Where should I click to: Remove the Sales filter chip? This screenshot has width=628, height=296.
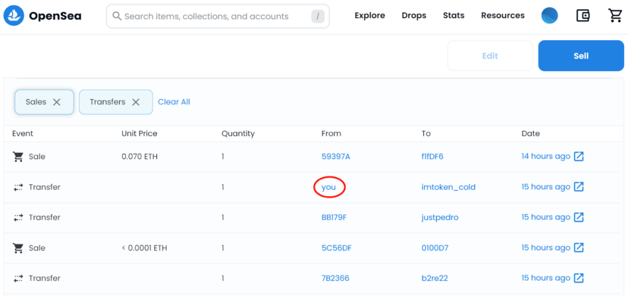click(57, 102)
